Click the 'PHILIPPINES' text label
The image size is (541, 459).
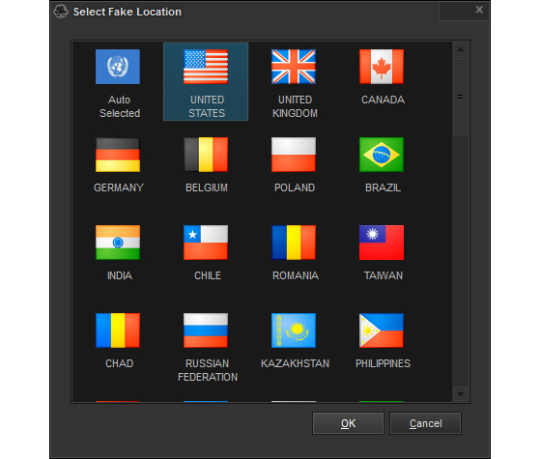(x=383, y=363)
